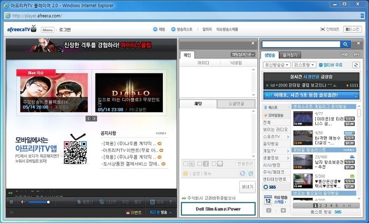Open the Menu button
Image resolution: width=369 pixels, height=223 pixels.
coord(47,30)
